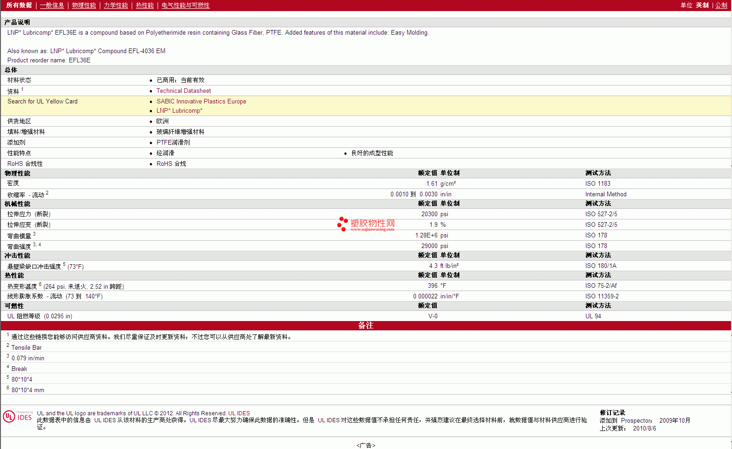The image size is (732, 449).
Task: Click the 备注 notes header
Action: coord(366,326)
